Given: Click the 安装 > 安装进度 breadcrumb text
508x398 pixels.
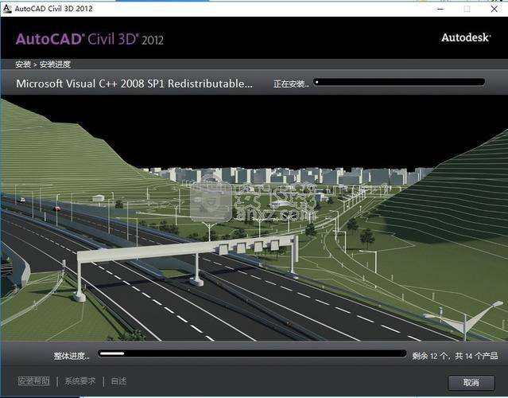Looking at the screenshot, I should pyautogui.click(x=43, y=64).
